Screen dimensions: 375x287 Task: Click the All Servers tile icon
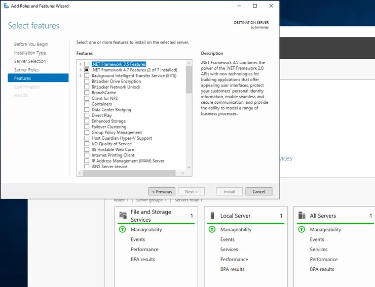point(302,216)
